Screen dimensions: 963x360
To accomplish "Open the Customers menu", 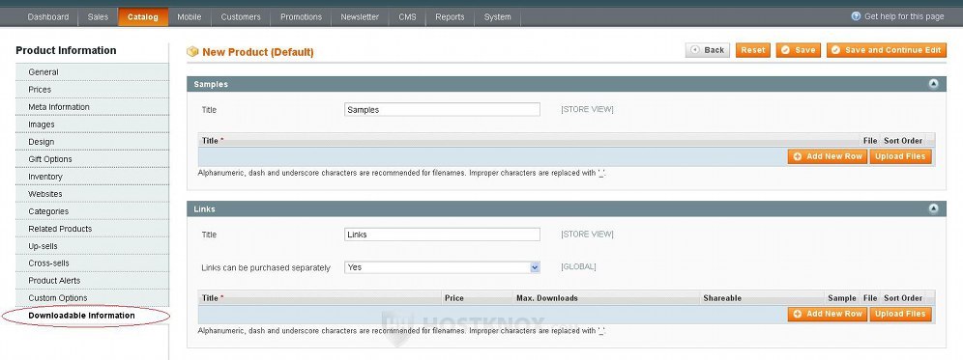I will click(x=241, y=17).
